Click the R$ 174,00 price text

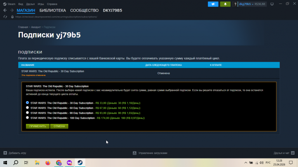(x=103, y=118)
